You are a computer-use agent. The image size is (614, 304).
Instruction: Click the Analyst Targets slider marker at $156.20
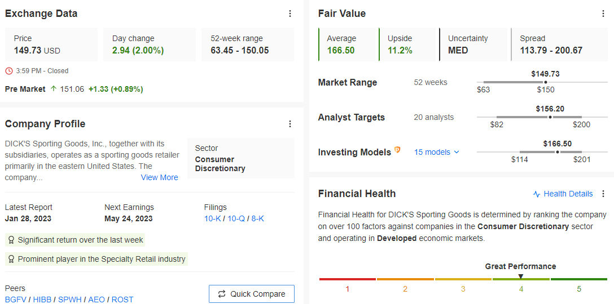(550, 117)
